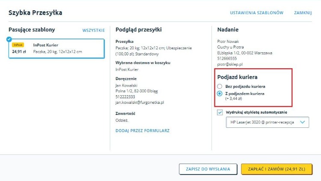Click recipient phone number 512222333

tap(126, 97)
